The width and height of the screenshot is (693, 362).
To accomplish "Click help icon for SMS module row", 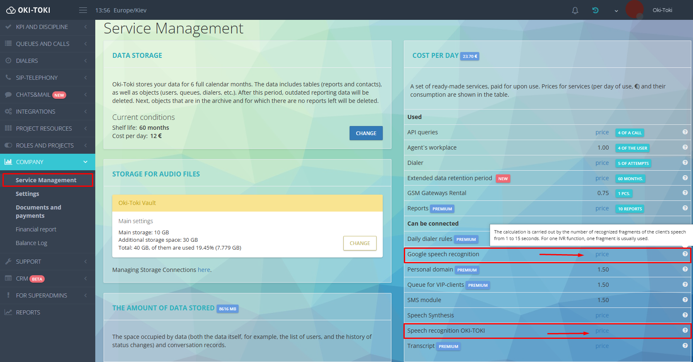I will click(685, 300).
